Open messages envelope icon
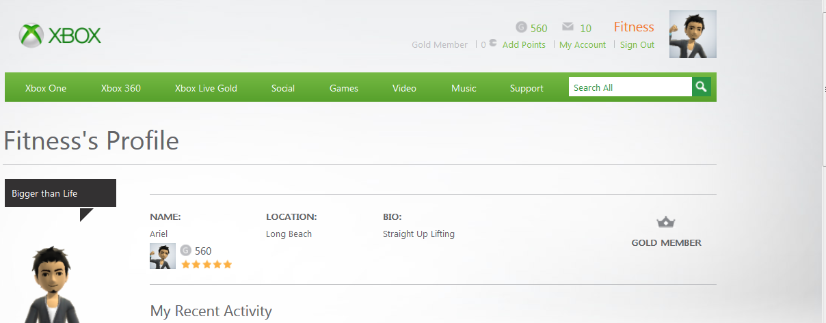The height and width of the screenshot is (323, 826). 568,27
